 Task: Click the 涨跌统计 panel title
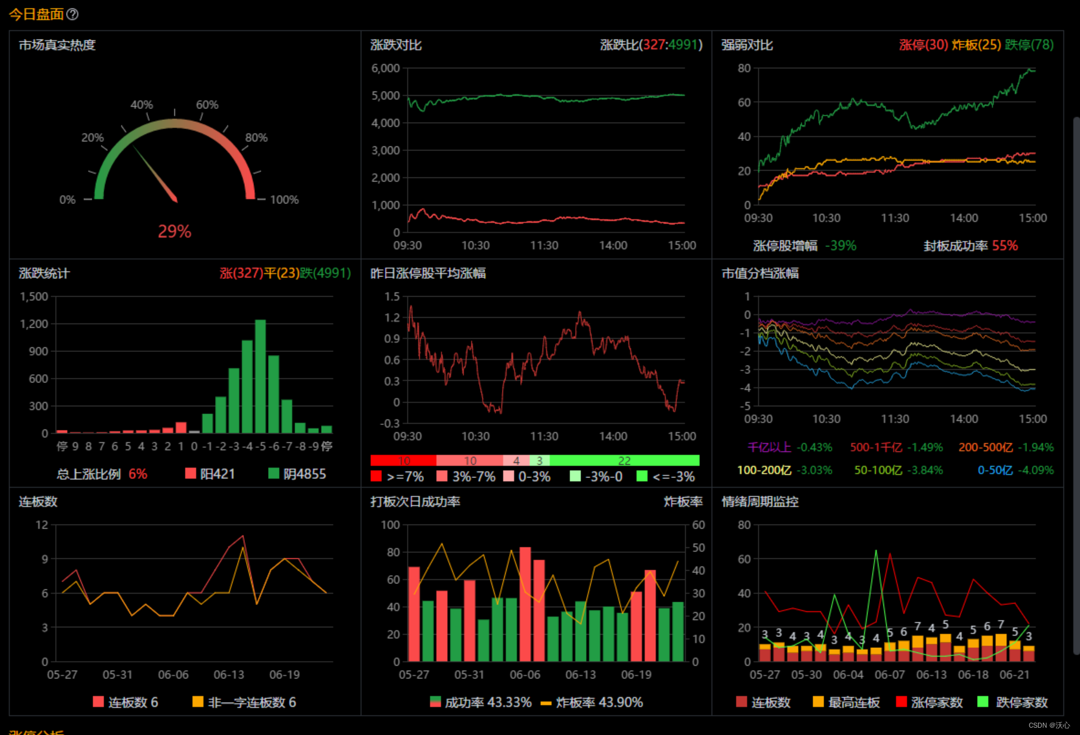tap(44, 273)
